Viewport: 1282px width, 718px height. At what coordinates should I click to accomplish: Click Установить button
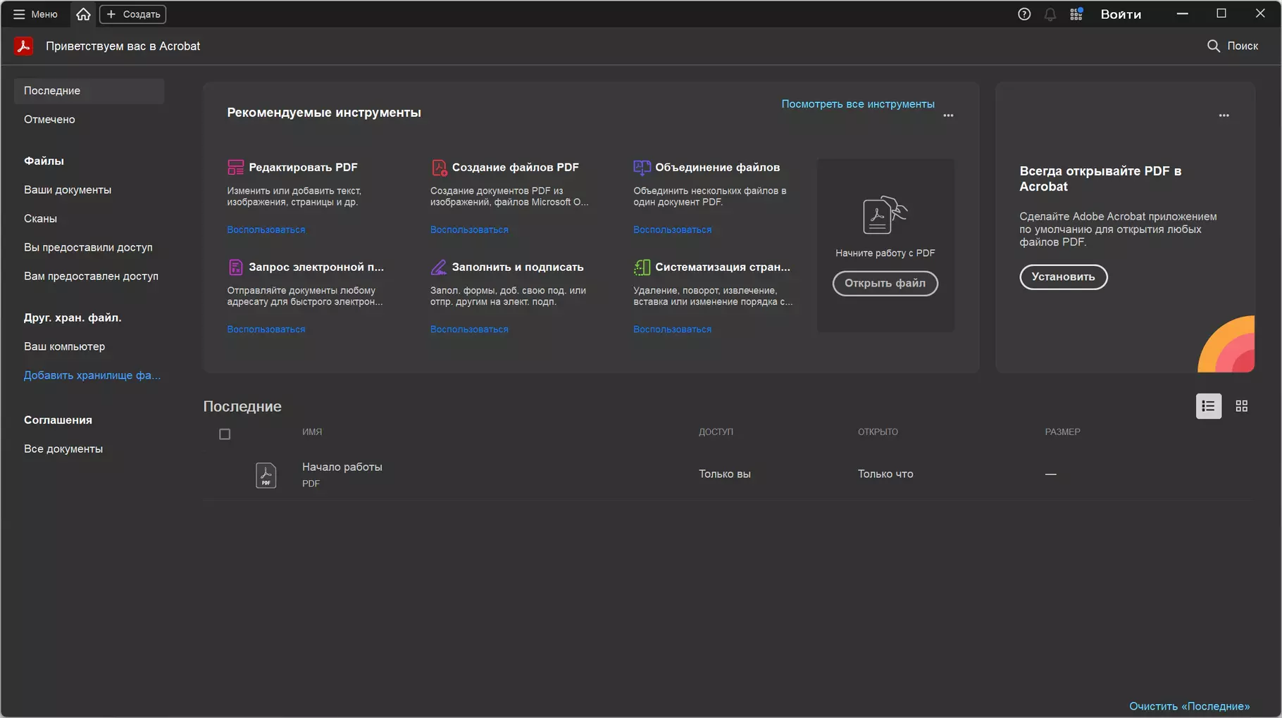pyautogui.click(x=1063, y=277)
